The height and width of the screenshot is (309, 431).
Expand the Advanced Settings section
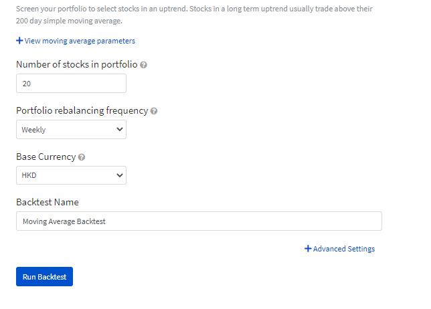click(x=343, y=249)
